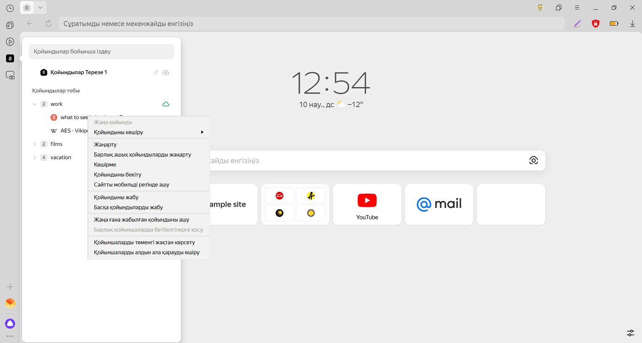642x343 pixels.
Task: Open the mail tile on tableau
Action: pyautogui.click(x=439, y=204)
